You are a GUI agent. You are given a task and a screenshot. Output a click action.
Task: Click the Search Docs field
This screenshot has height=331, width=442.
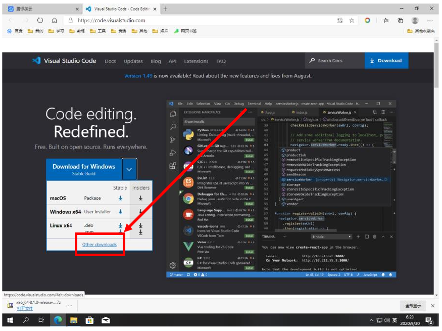pos(334,61)
